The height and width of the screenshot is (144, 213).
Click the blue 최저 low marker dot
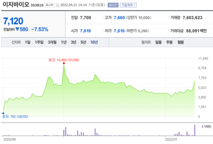pos(3,113)
